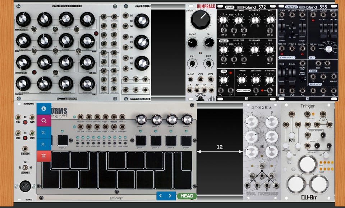Click the KB-1 trigger 2 pad
Screen dimensions: 345x208
click(63, 140)
